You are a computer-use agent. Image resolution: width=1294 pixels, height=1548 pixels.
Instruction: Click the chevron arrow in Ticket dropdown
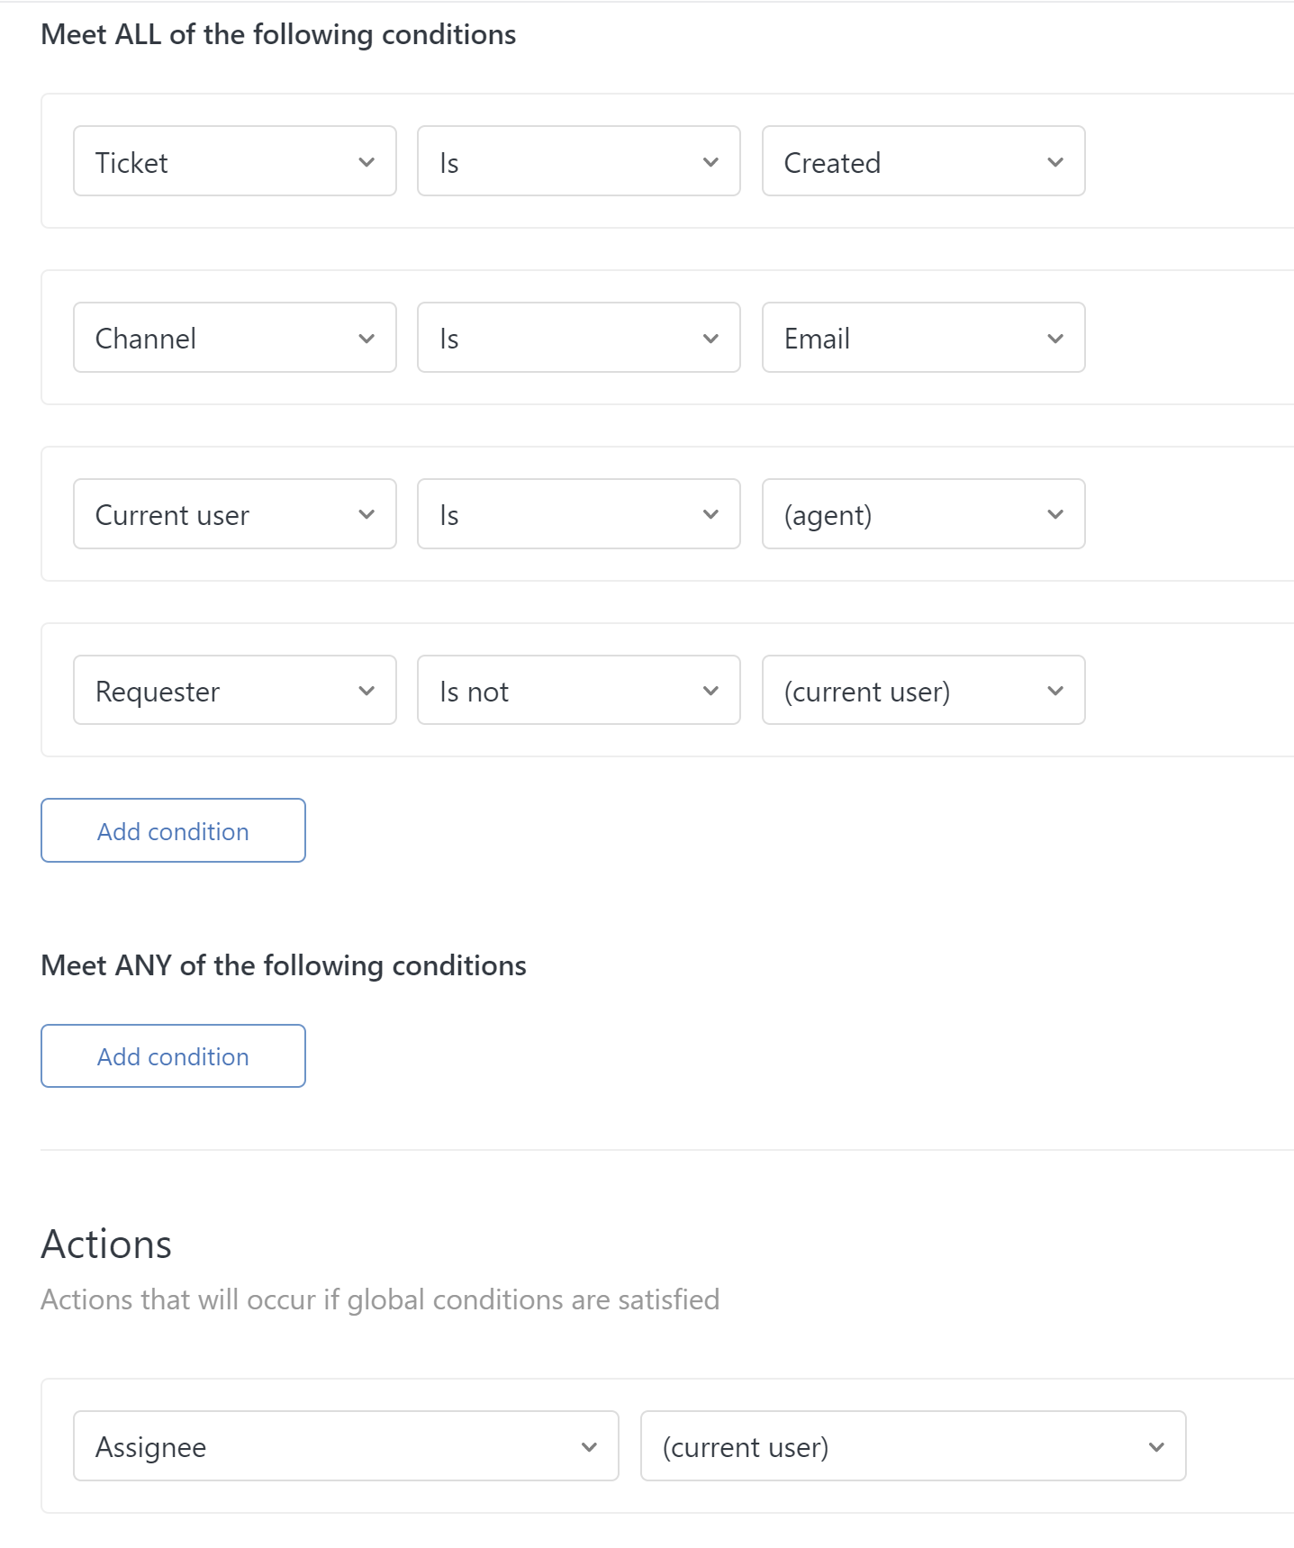pos(366,162)
